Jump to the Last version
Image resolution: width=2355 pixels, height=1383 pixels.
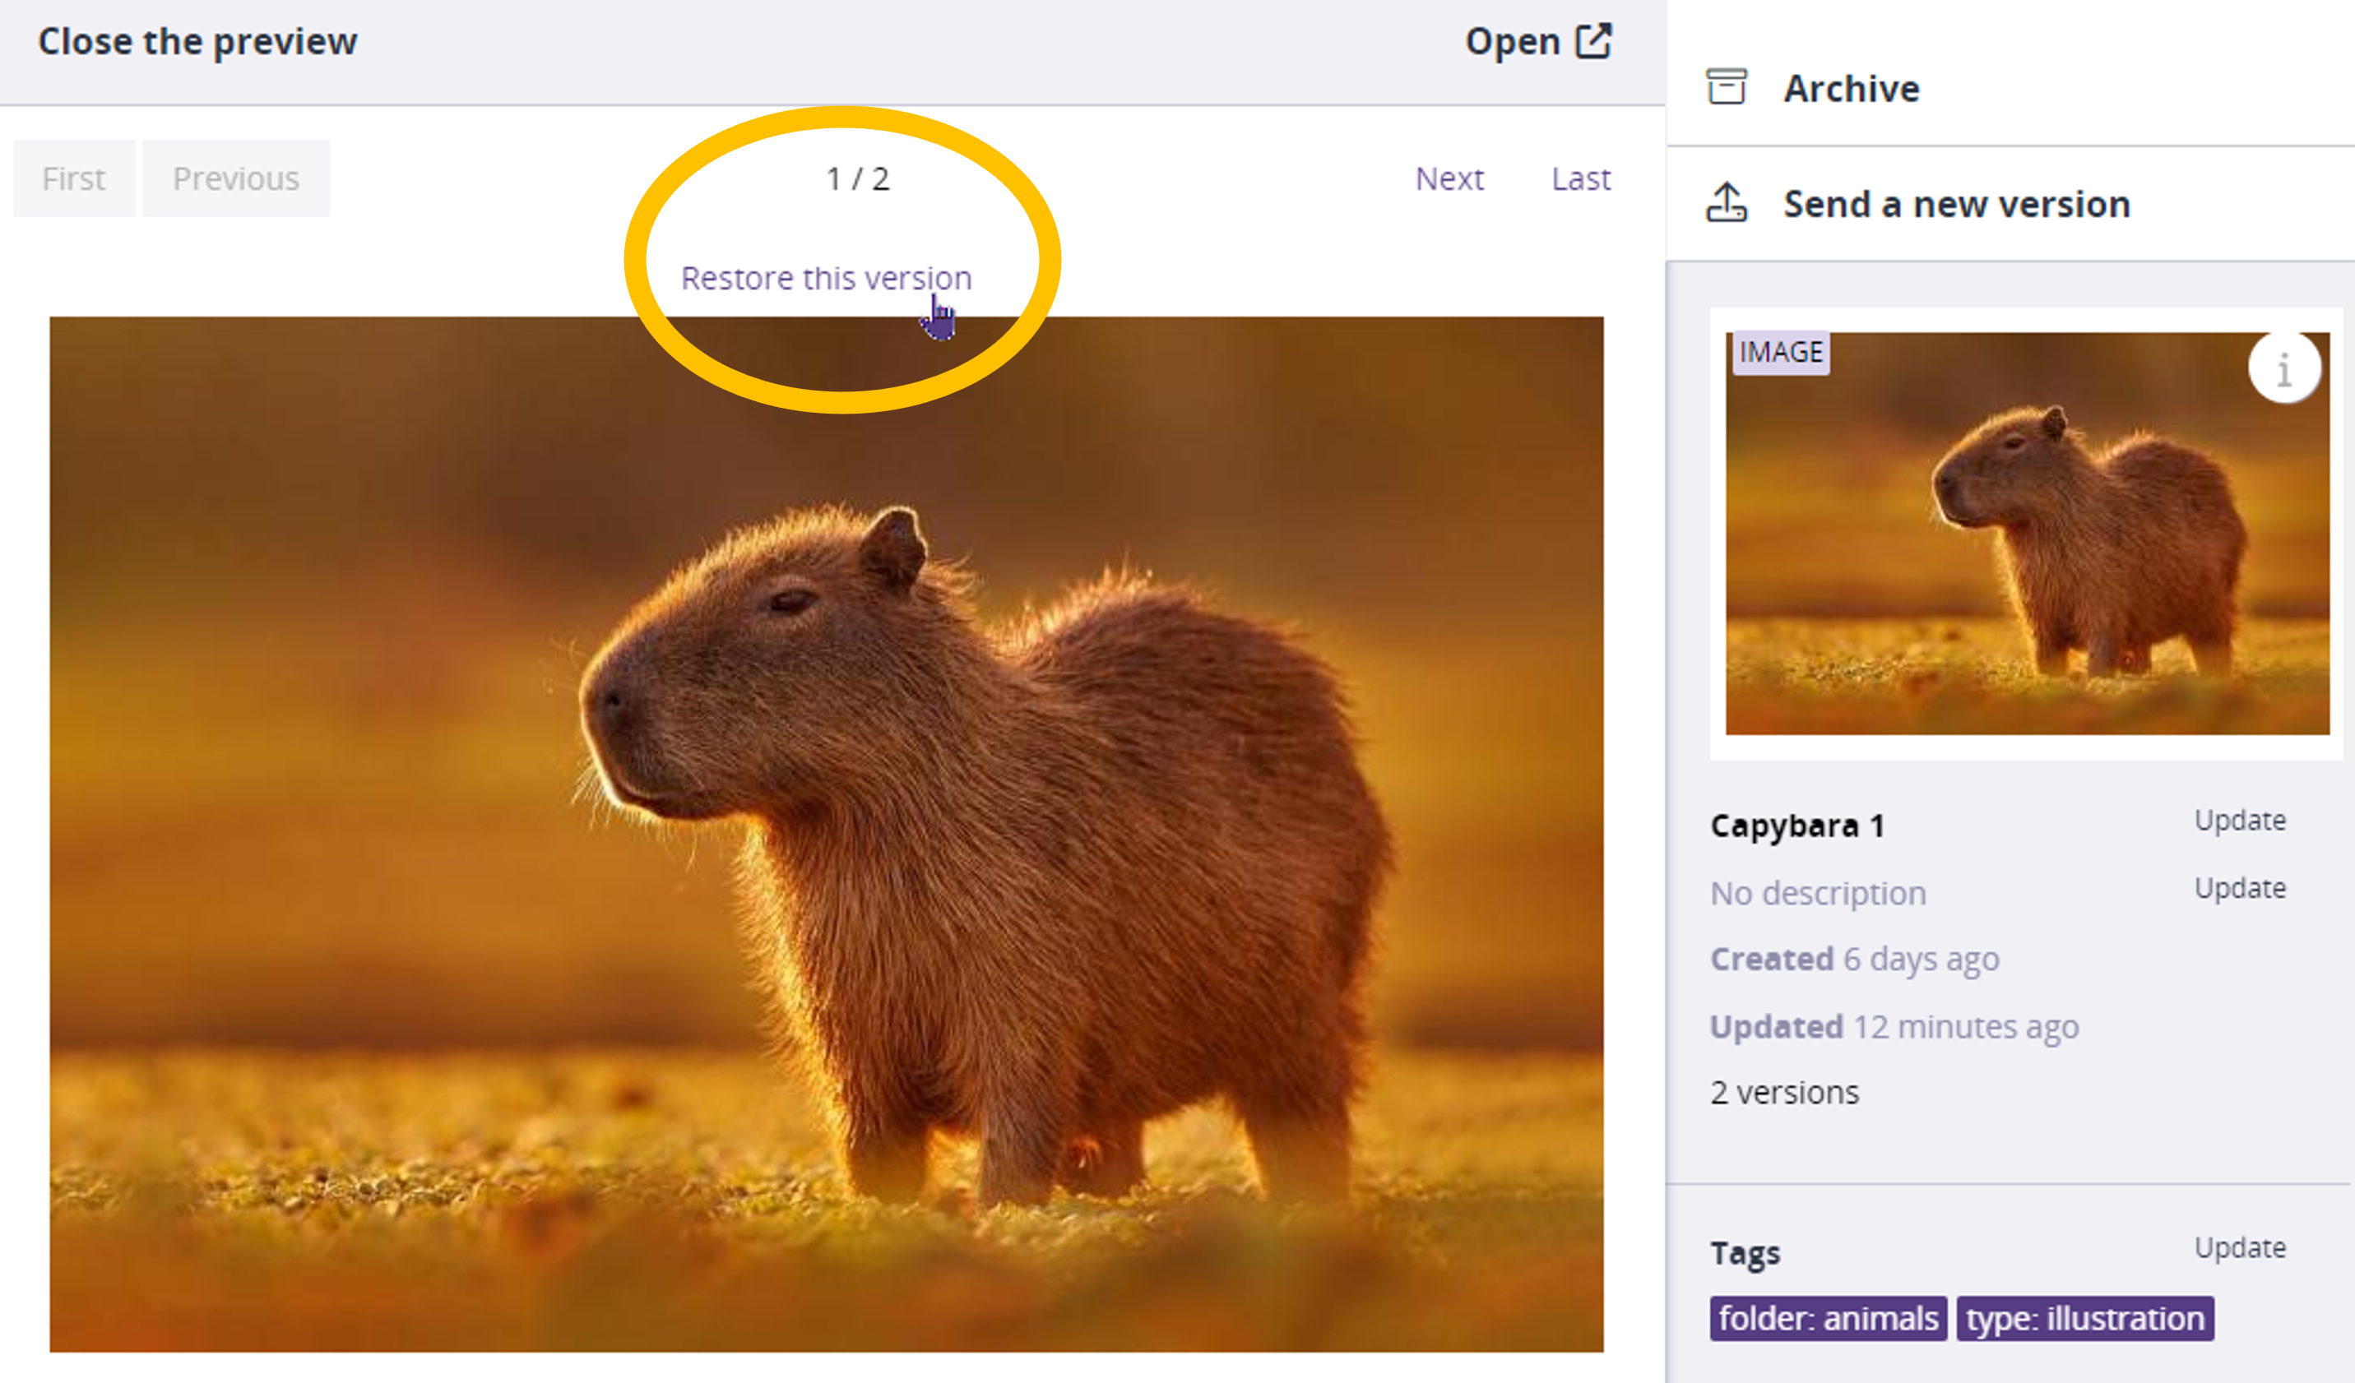[x=1580, y=178]
